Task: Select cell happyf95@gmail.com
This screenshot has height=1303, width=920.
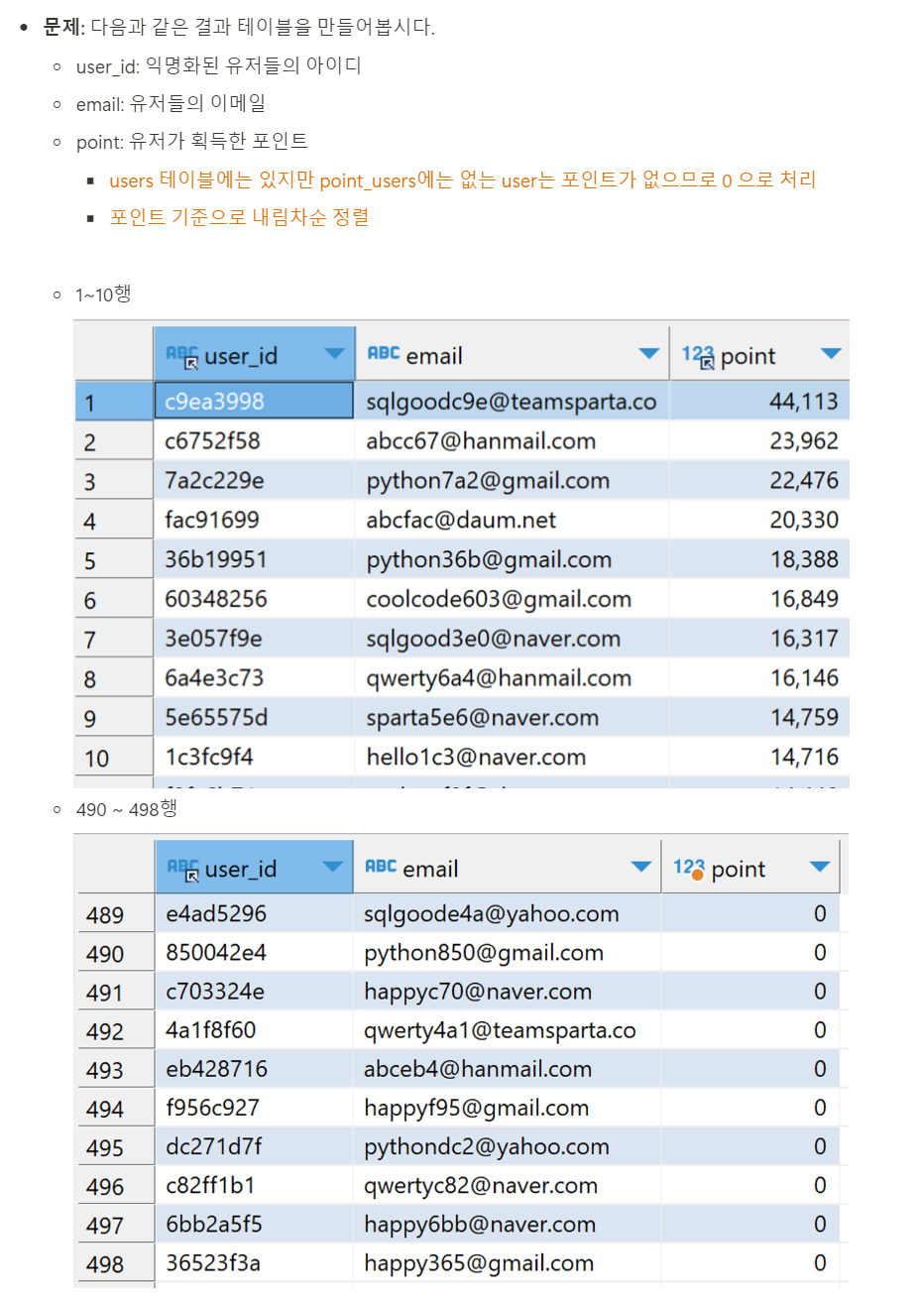Action: coord(507,1107)
